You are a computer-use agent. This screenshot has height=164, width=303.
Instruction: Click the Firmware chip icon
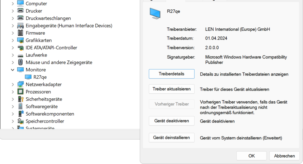pyautogui.click(x=20, y=33)
